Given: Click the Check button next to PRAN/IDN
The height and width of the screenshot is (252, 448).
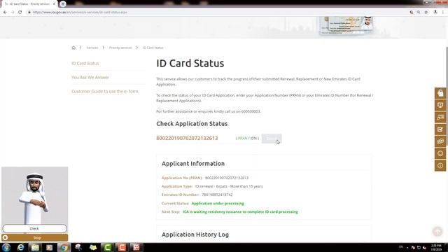Looking at the screenshot, I should point(272,139).
